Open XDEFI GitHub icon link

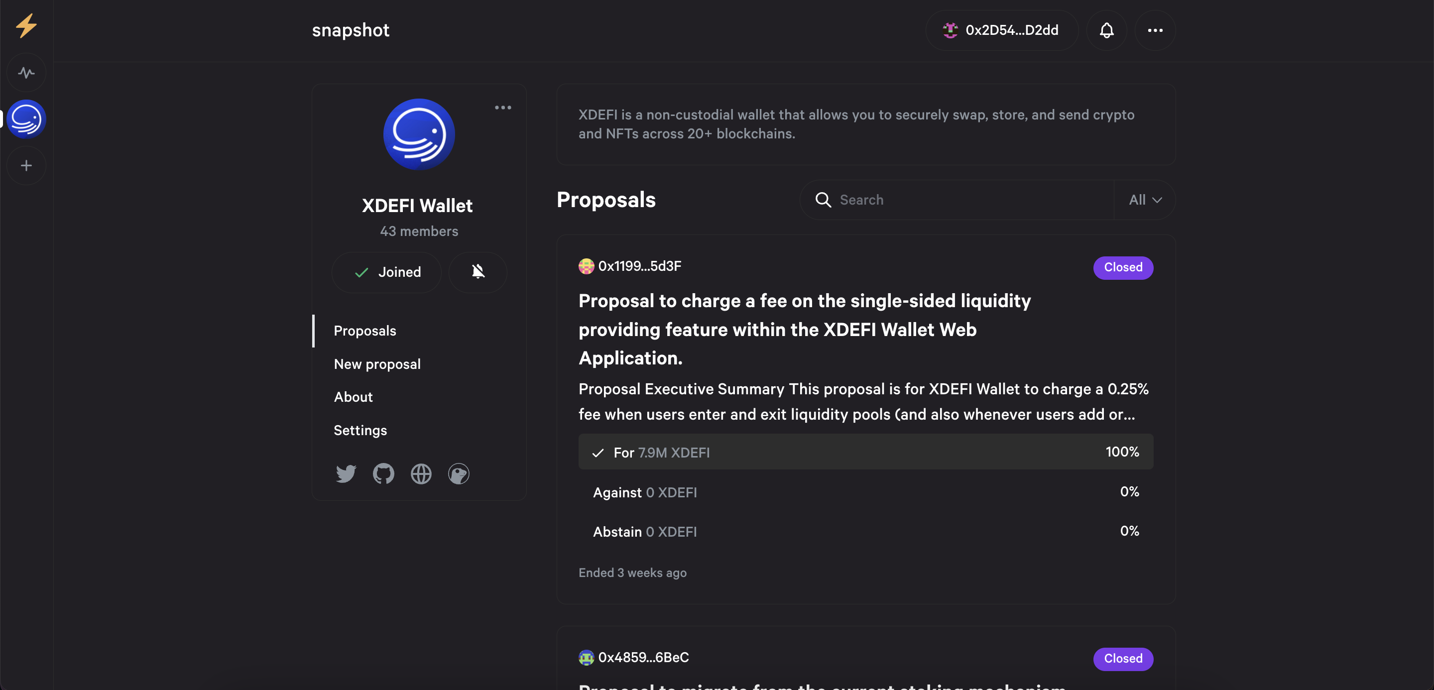point(383,474)
